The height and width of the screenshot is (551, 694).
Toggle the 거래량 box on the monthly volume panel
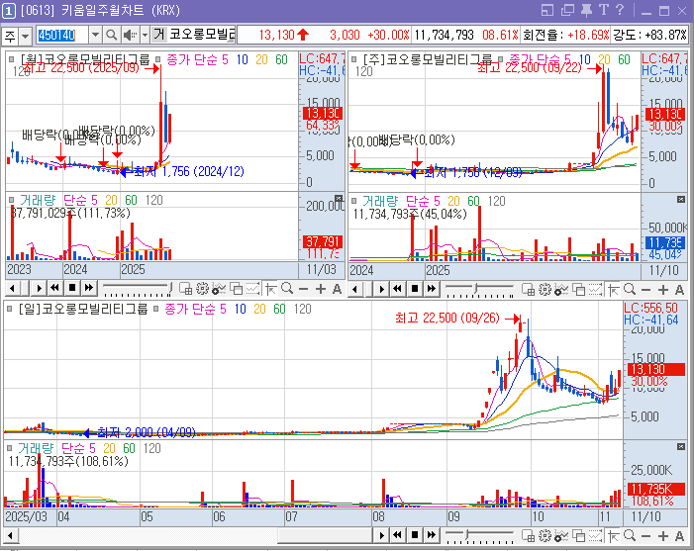click(11, 200)
